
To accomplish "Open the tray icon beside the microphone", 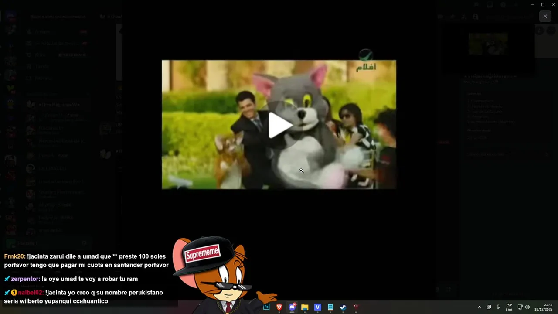I will [489, 307].
